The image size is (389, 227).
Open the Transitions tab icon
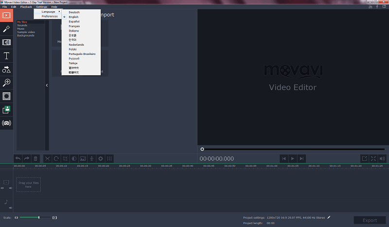[x=6, y=42]
